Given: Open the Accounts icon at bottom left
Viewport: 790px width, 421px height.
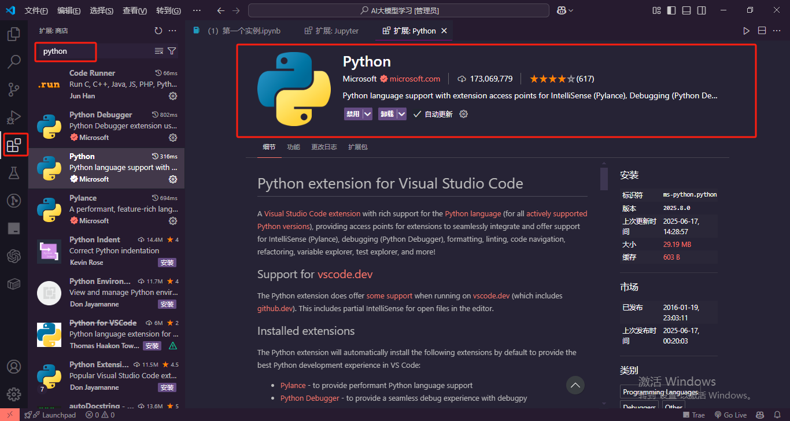Looking at the screenshot, I should pyautogui.click(x=14, y=366).
